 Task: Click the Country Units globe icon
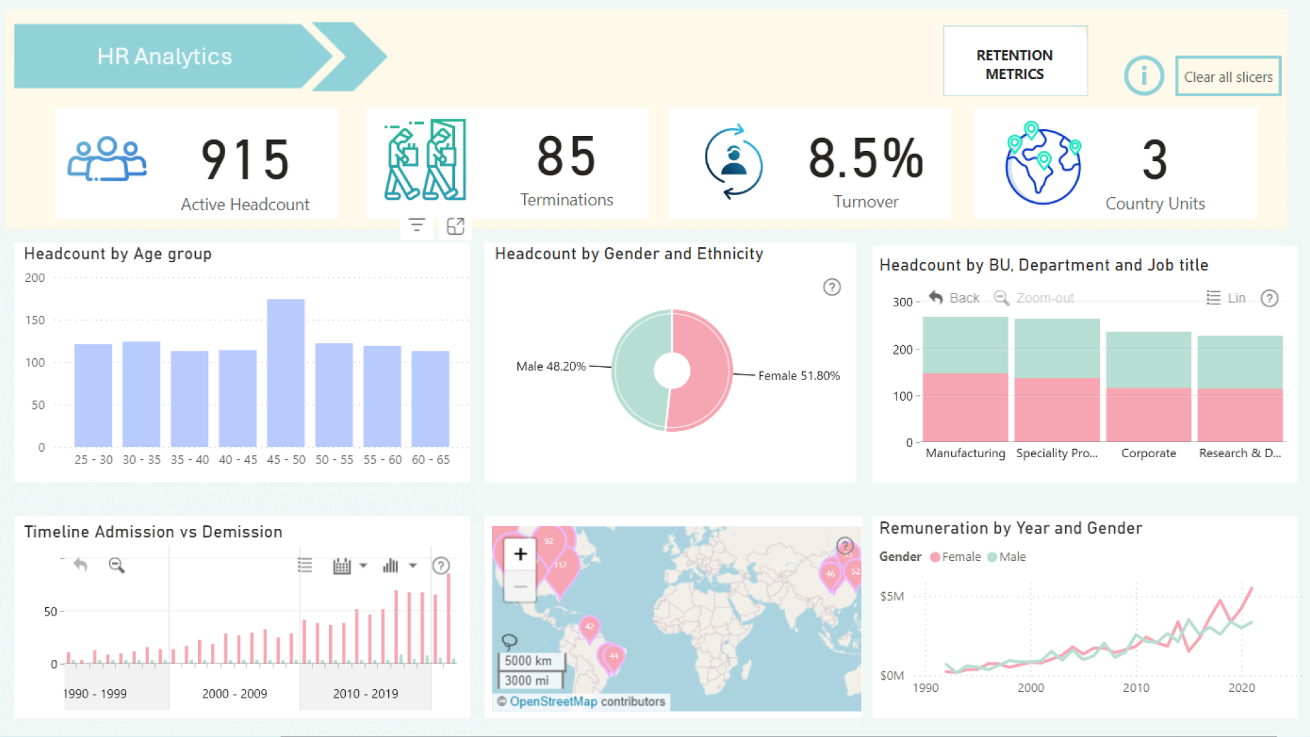1043,163
